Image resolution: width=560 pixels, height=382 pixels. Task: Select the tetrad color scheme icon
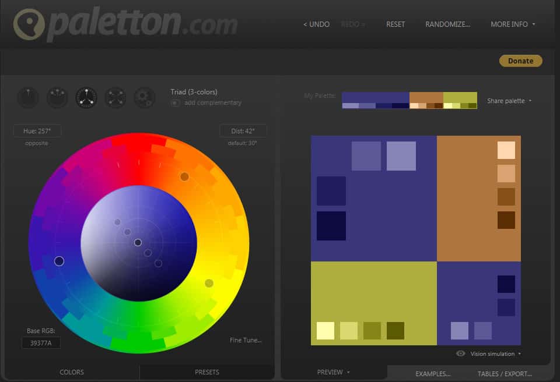tap(116, 98)
